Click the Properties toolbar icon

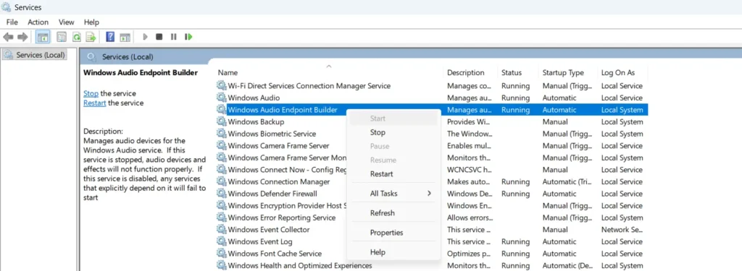(62, 37)
